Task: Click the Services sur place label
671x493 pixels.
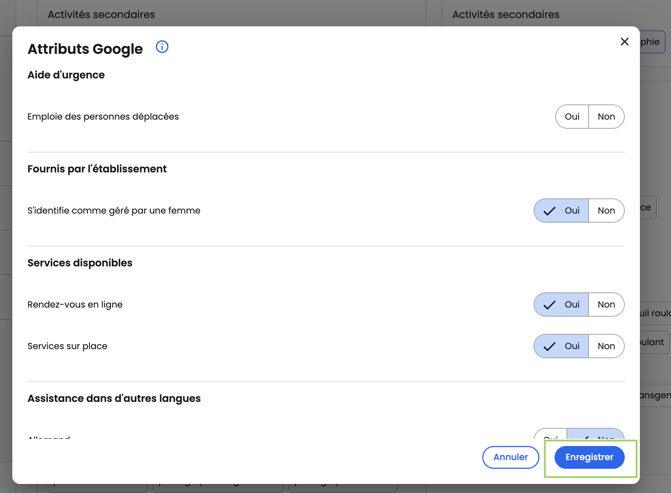Action: click(x=67, y=346)
